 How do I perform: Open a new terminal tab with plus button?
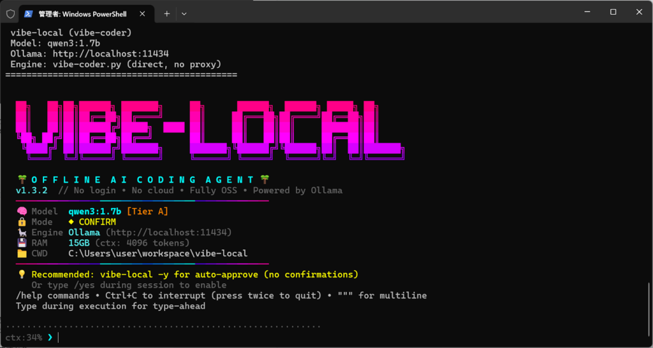point(166,13)
